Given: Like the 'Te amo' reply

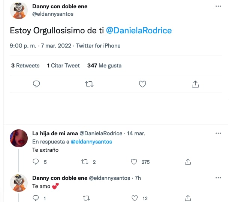Looking at the screenshot, I should click(134, 198).
